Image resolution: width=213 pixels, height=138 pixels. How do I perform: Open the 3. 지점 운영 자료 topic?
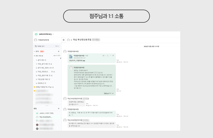[42, 79]
